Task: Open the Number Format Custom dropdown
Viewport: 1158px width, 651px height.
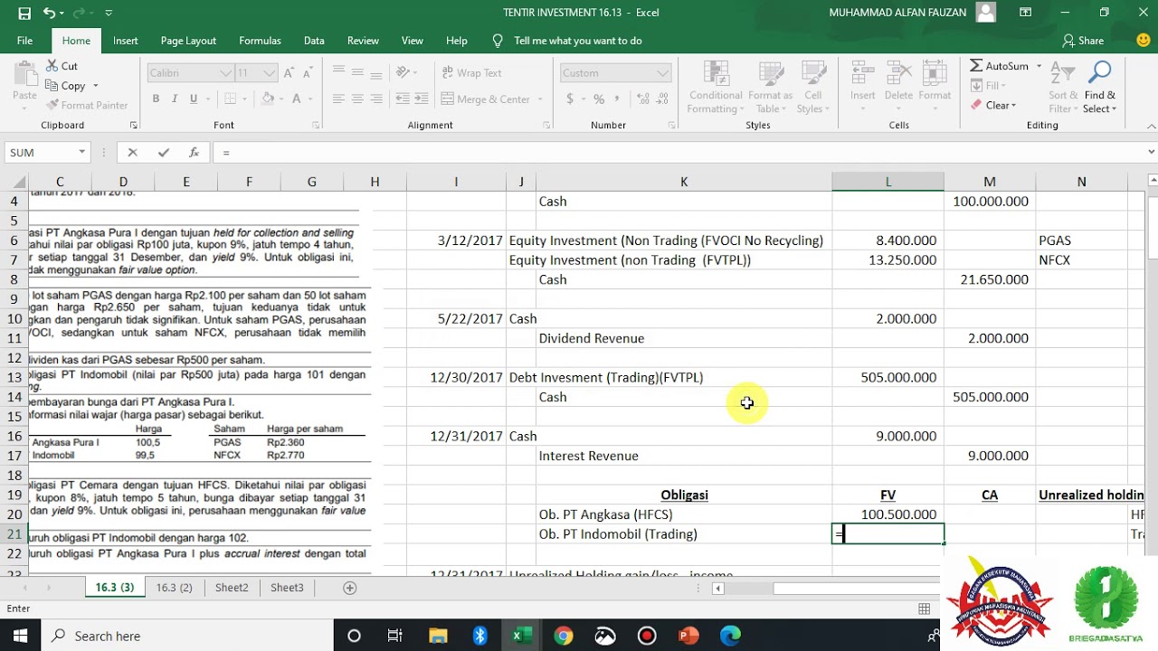Action: coord(663,73)
